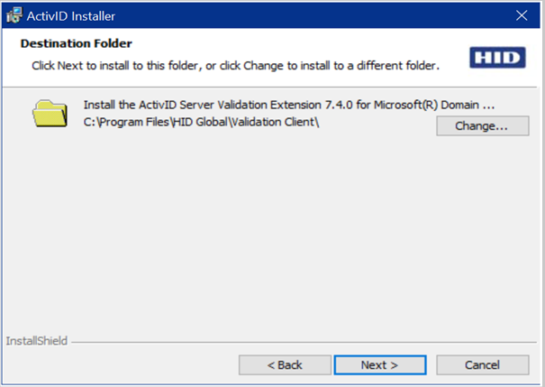
Task: Proceed with the Next > button
Action: [379, 364]
